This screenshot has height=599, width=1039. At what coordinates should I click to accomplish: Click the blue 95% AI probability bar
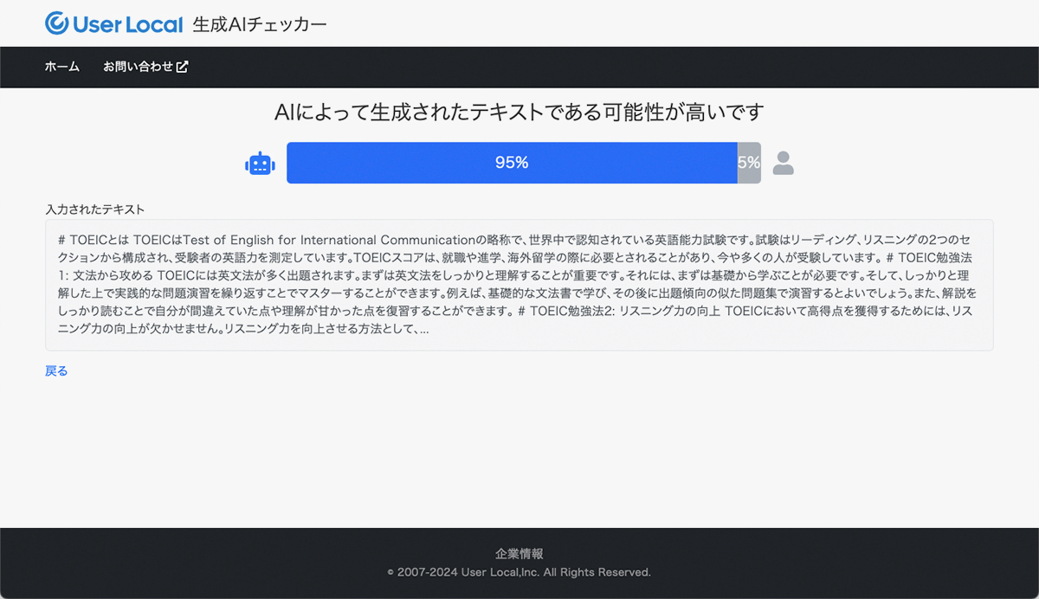point(511,163)
